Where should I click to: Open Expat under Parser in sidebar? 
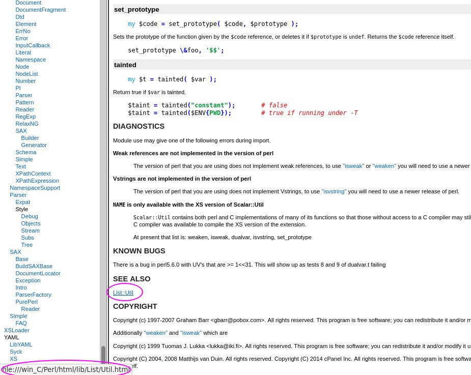tap(23, 202)
